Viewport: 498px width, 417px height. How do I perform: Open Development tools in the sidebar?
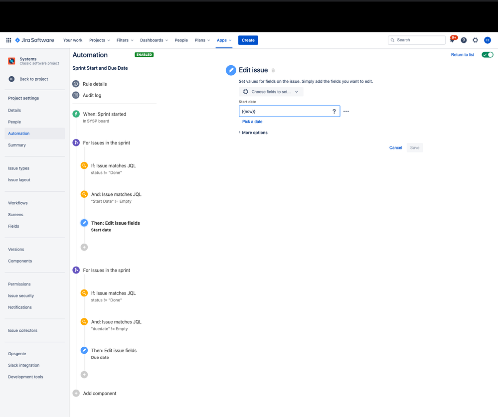[x=26, y=377]
